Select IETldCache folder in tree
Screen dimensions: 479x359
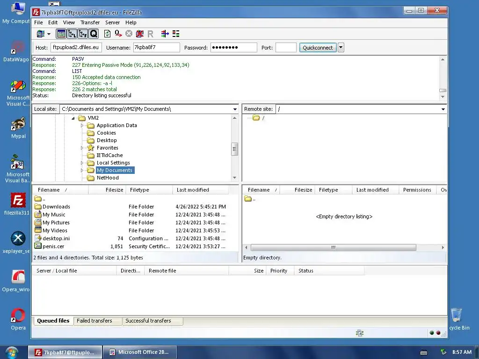[x=109, y=155]
